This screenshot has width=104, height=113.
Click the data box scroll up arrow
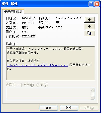[x=92, y=90]
